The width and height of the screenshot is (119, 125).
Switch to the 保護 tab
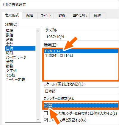click(97, 16)
